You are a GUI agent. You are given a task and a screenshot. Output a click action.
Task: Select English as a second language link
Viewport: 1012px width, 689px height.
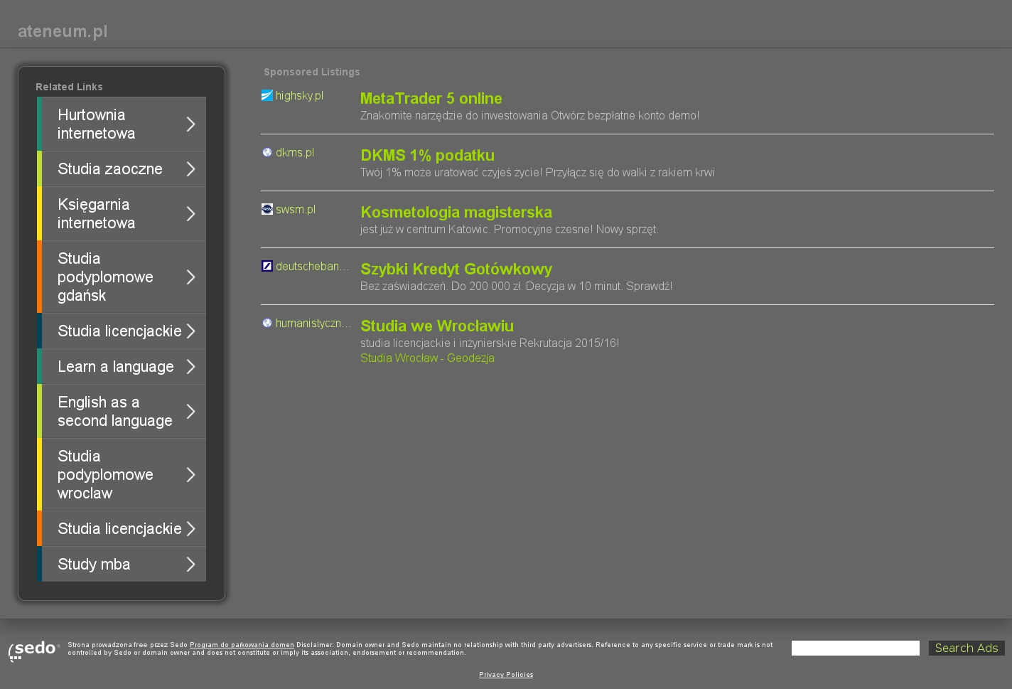114,412
